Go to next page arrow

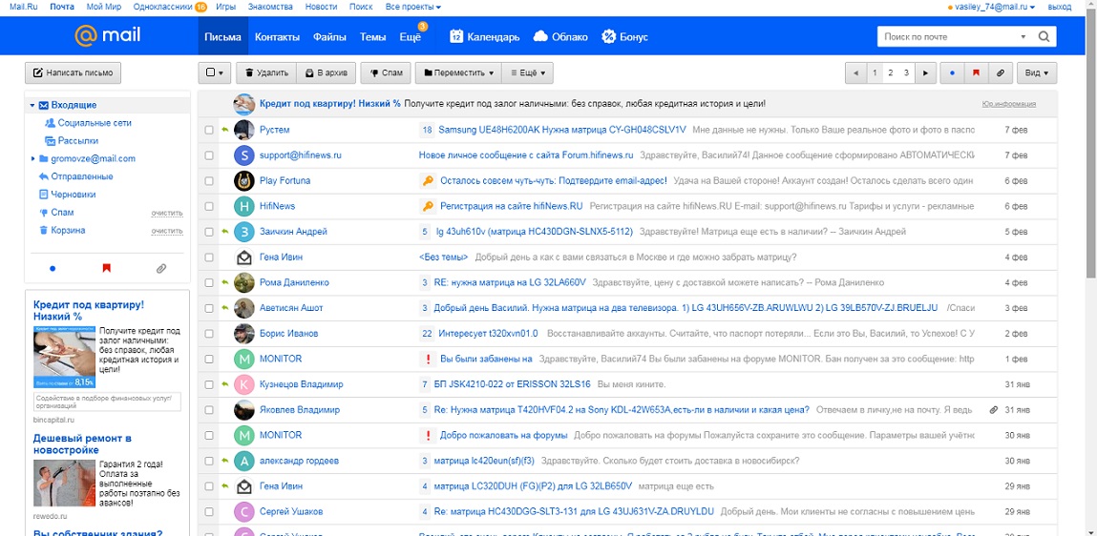[x=925, y=72]
